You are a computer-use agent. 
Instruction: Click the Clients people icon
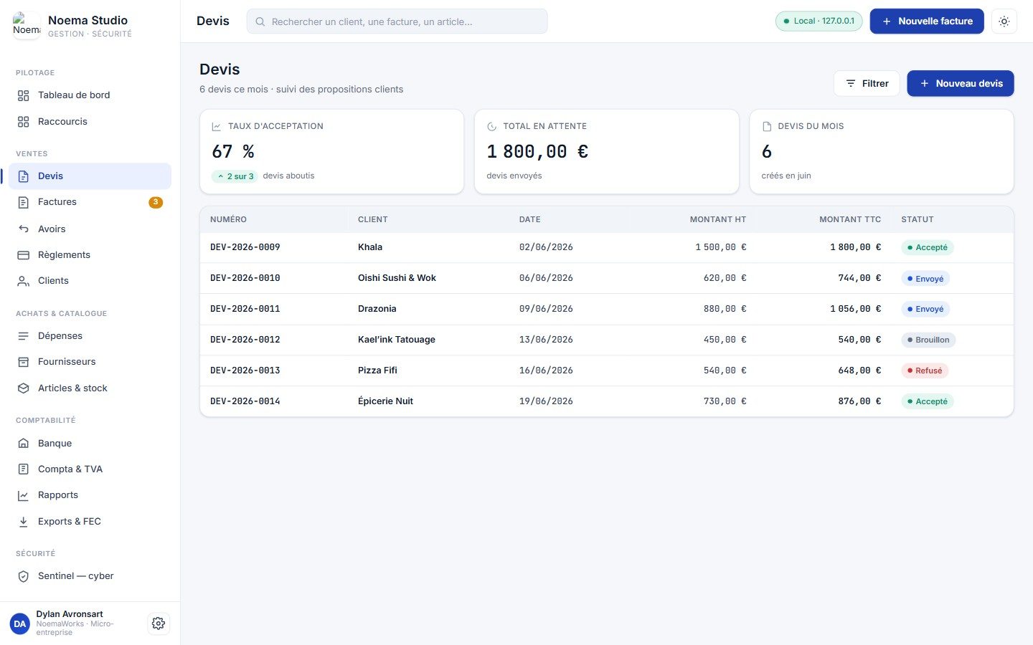(23, 281)
